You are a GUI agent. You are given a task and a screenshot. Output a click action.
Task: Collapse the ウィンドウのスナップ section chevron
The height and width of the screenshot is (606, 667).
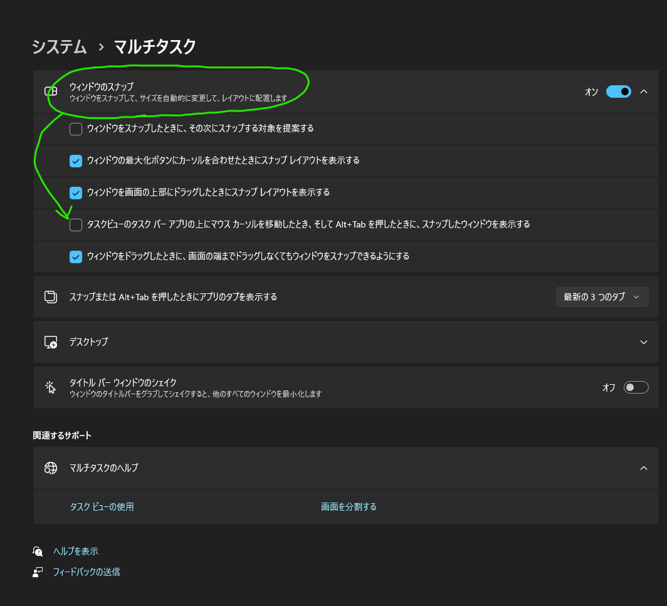coord(644,91)
